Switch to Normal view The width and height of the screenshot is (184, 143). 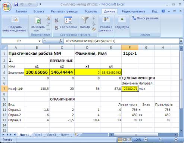click(x=120, y=140)
